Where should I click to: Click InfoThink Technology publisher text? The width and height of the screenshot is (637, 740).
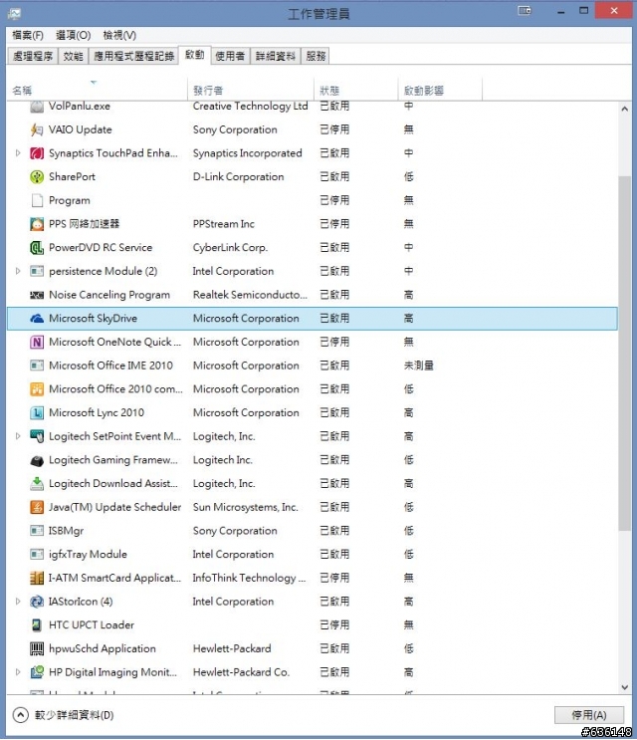[x=249, y=578]
